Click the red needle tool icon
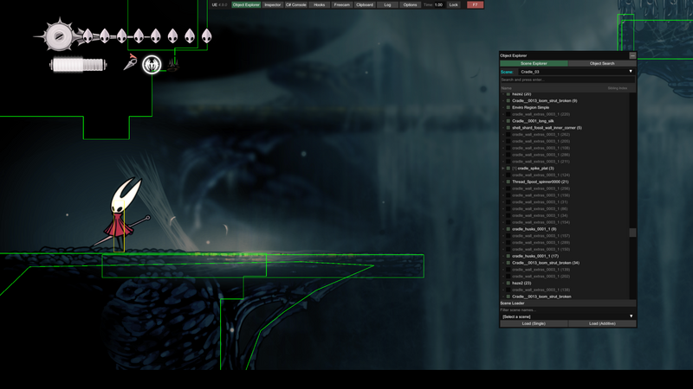693x389 pixels. [x=131, y=63]
